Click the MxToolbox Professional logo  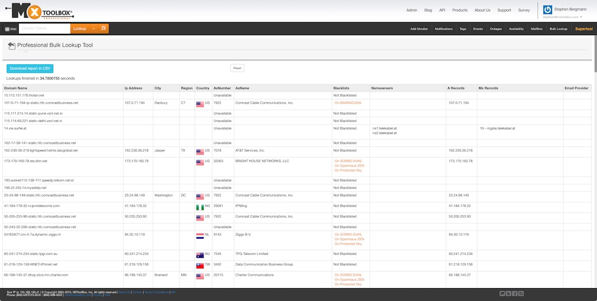[40, 11]
